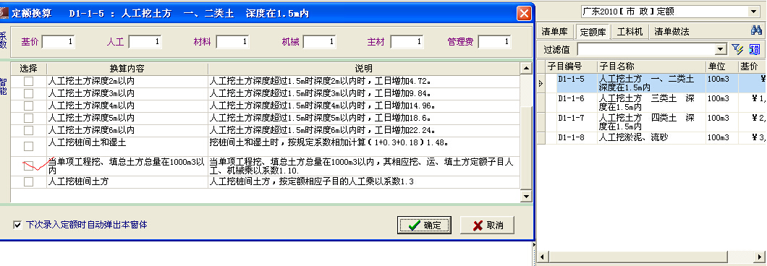The image size is (767, 266).
Task: Click the 定额换算 dialog title icon
Action: 4,13
